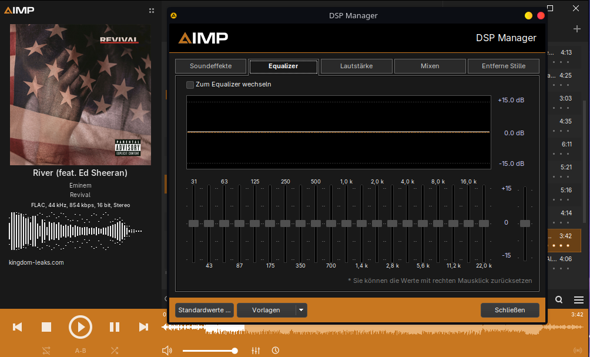Skip to the next track
This screenshot has width=590, height=357.
[x=143, y=327]
